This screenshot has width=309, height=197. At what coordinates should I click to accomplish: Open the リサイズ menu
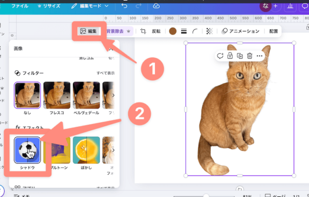(49, 6)
